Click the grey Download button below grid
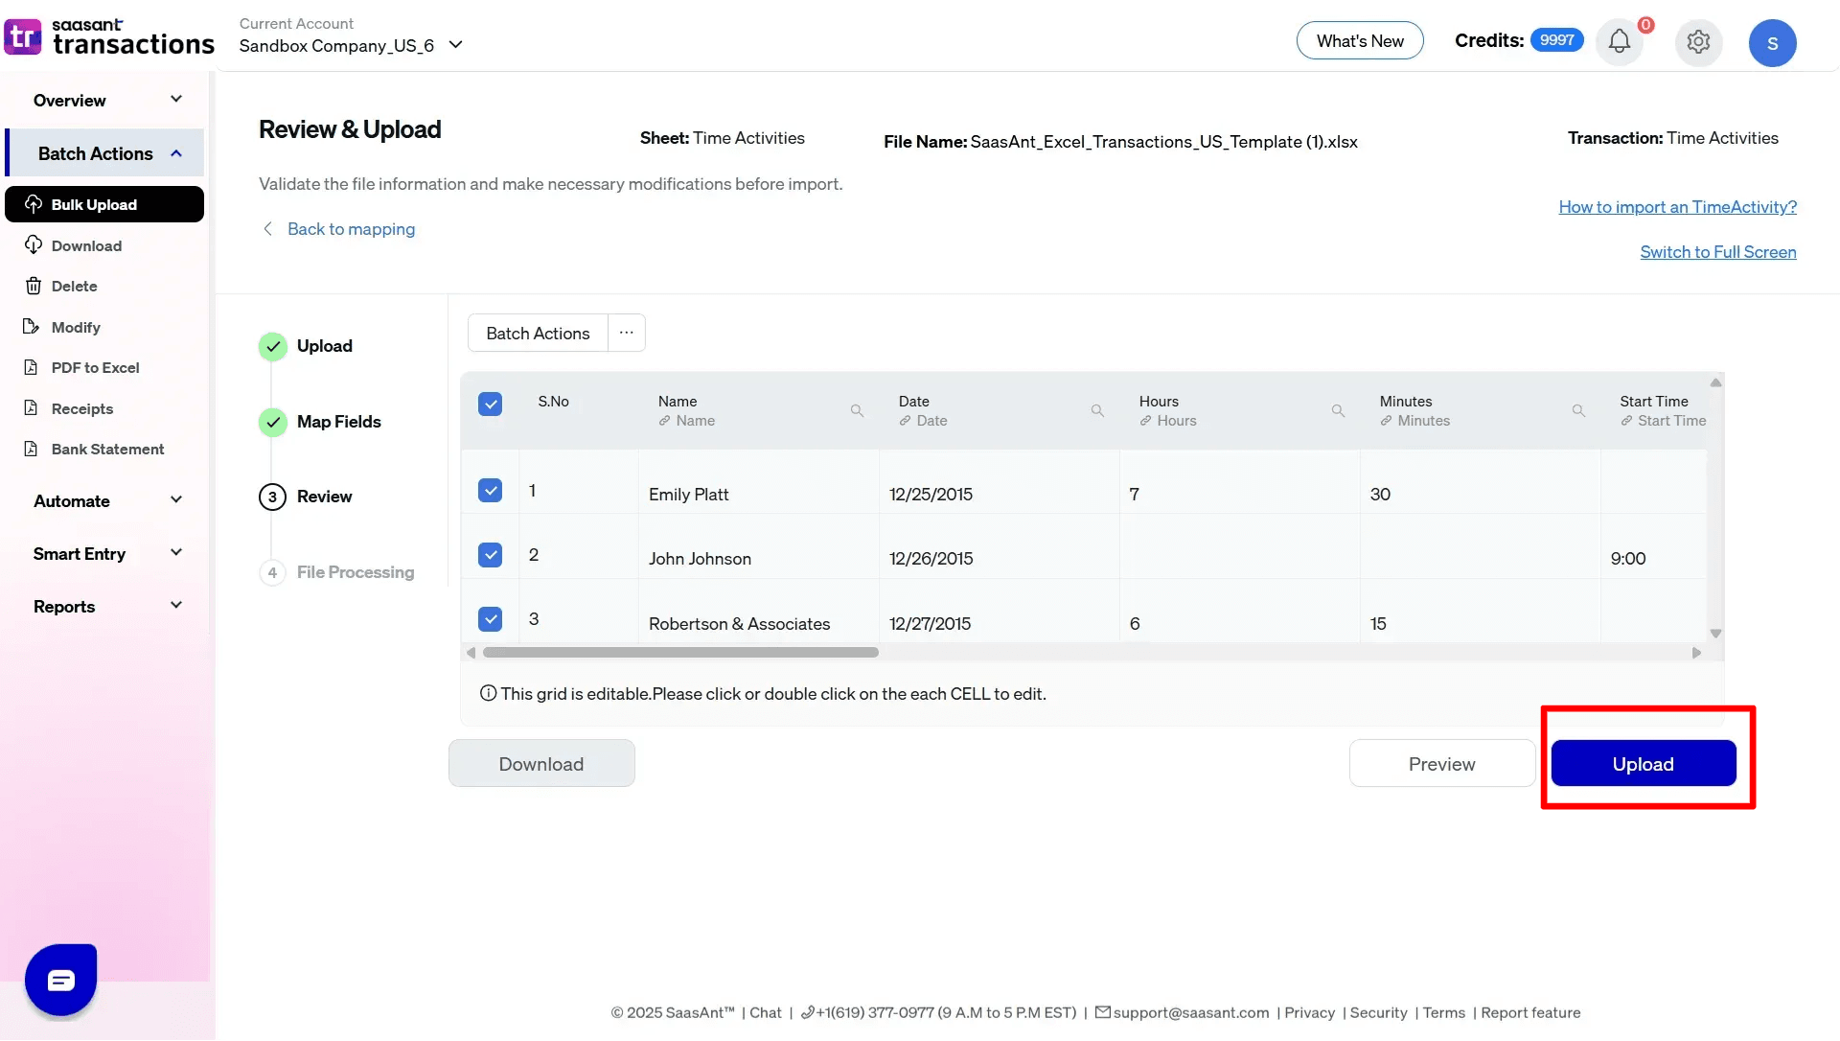This screenshot has height=1041, width=1840. (541, 764)
